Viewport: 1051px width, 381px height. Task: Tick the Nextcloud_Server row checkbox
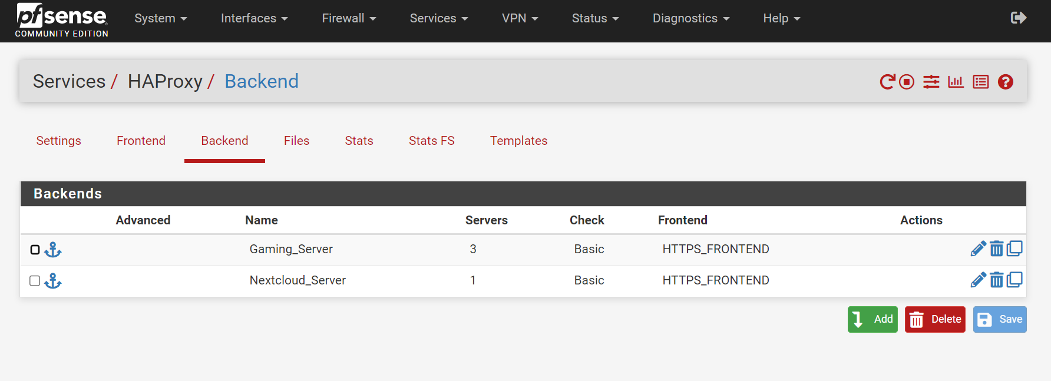(35, 281)
